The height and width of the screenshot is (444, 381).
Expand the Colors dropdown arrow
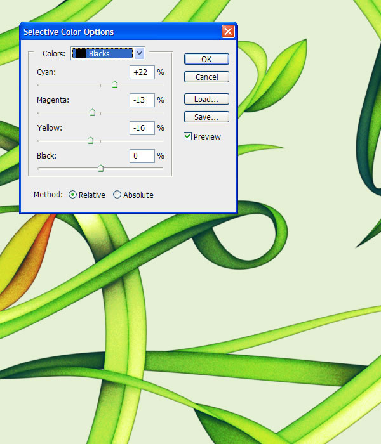139,53
